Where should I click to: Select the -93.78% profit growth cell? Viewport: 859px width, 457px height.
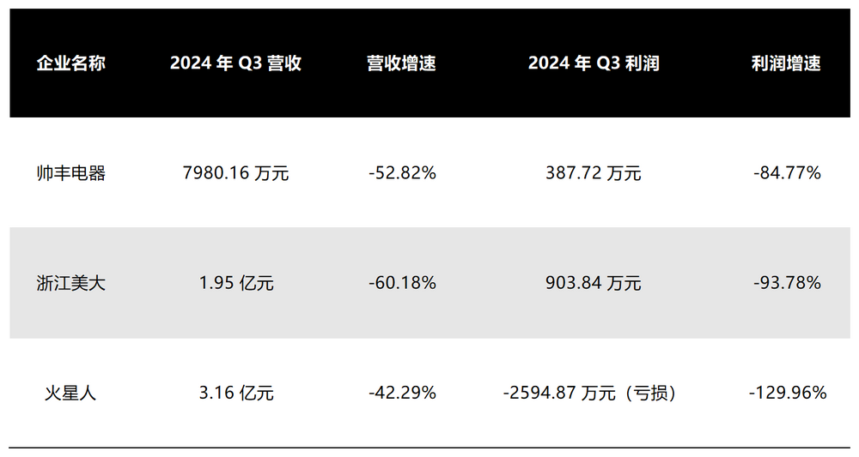787,283
